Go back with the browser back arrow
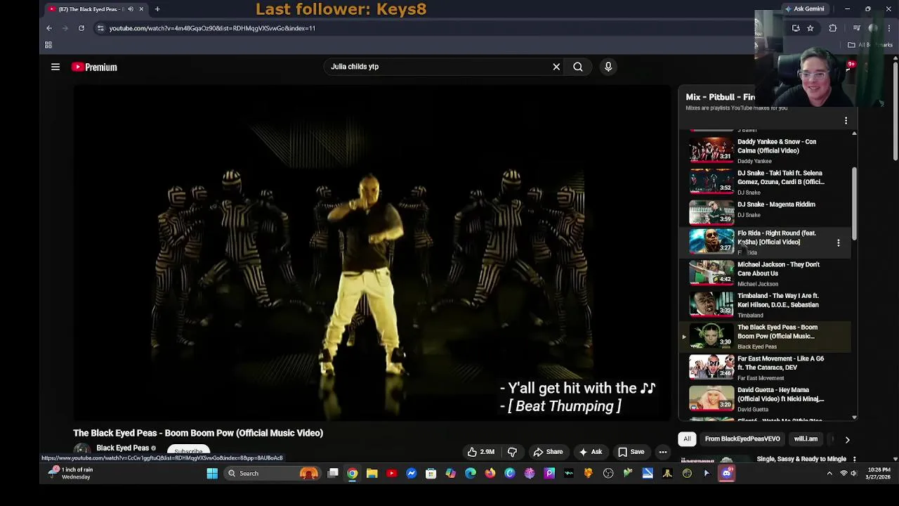This screenshot has height=506, width=899. coord(49,28)
